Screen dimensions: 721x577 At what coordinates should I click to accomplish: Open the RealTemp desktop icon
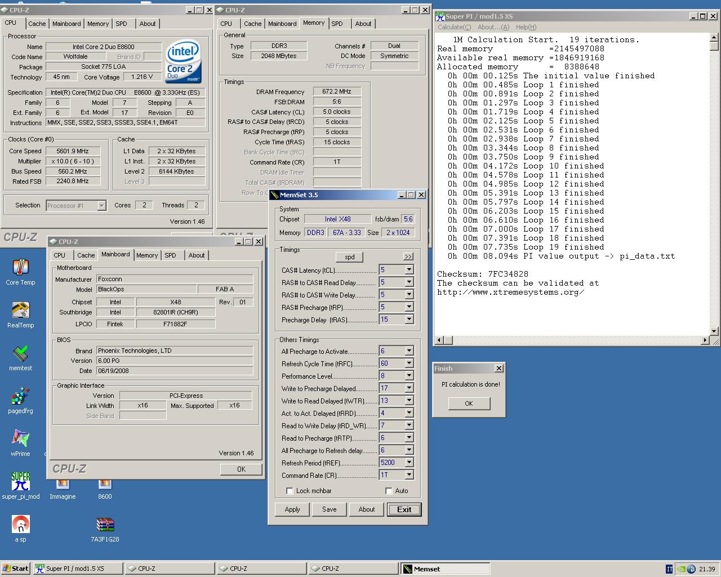20,311
